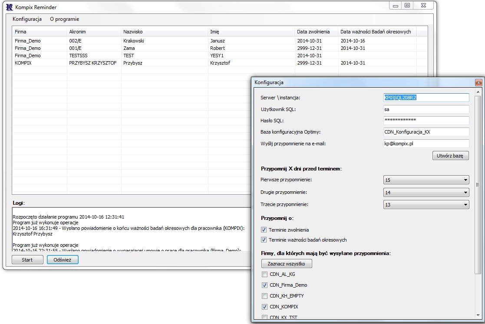
Task: Open the Konfiguracja menu
Action: tap(27, 19)
